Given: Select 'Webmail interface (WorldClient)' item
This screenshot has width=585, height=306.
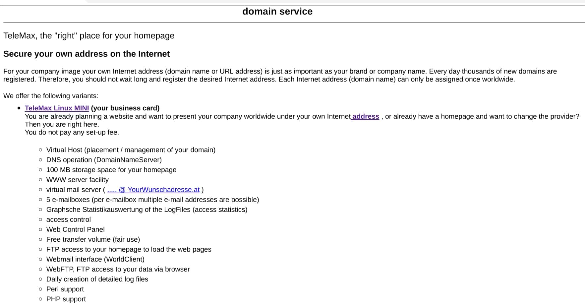Looking at the screenshot, I should 95,259.
